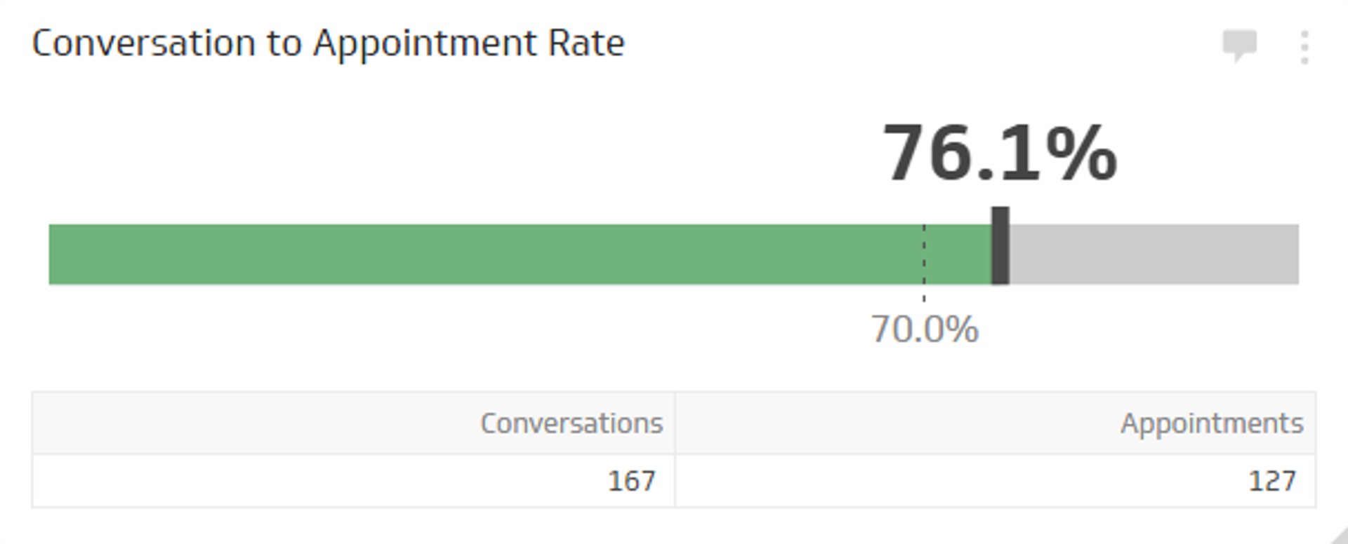This screenshot has width=1348, height=544.
Task: Select the Appointments column header
Action: click(1212, 422)
